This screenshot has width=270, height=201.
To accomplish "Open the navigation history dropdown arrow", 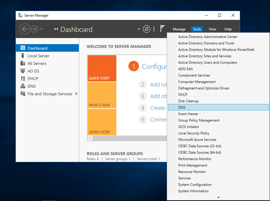I will (42, 29).
